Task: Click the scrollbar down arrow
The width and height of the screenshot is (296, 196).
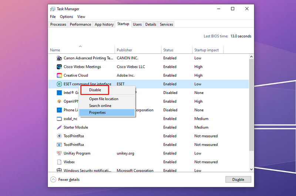Action: pyautogui.click(x=251, y=169)
